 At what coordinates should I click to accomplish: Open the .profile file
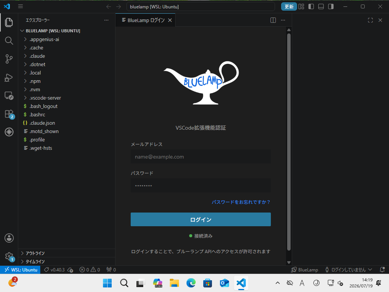(x=66, y=140)
